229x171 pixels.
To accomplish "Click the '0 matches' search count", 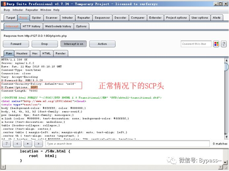I will click(x=220, y=143).
